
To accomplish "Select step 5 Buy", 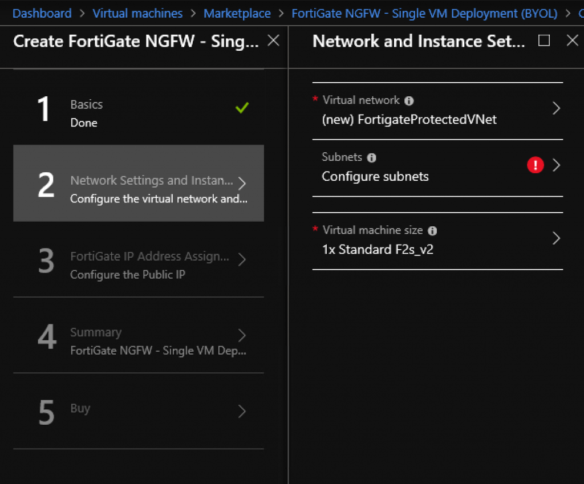I will click(139, 411).
